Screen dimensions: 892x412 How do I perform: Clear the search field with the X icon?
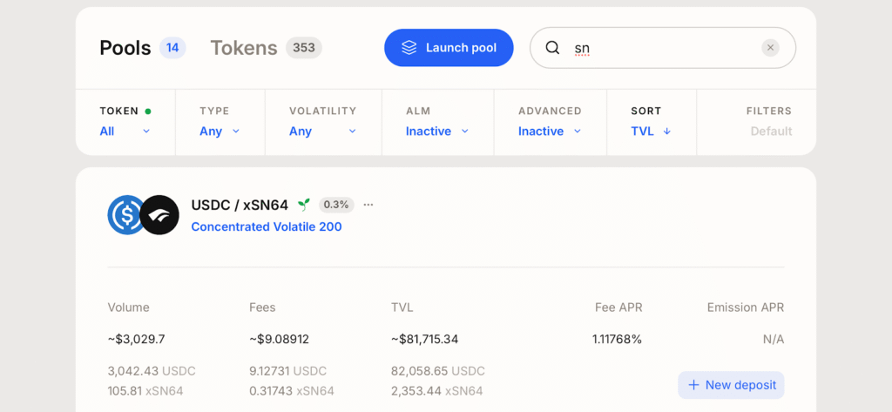tap(770, 48)
